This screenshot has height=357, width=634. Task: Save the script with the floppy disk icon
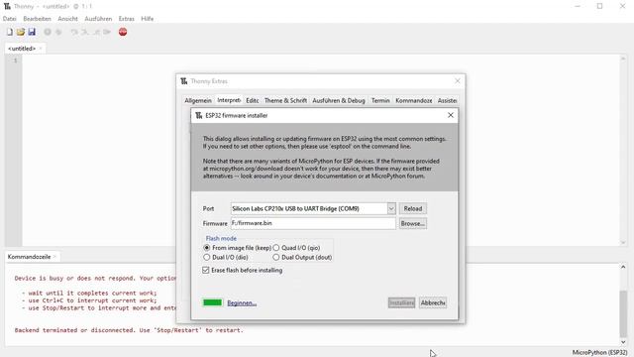32,32
